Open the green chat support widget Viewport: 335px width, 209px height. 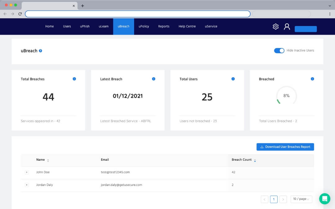point(325,199)
